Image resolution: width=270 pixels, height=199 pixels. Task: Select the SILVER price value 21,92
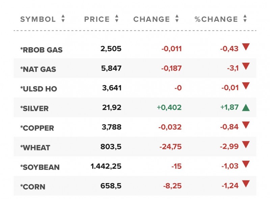point(112,108)
